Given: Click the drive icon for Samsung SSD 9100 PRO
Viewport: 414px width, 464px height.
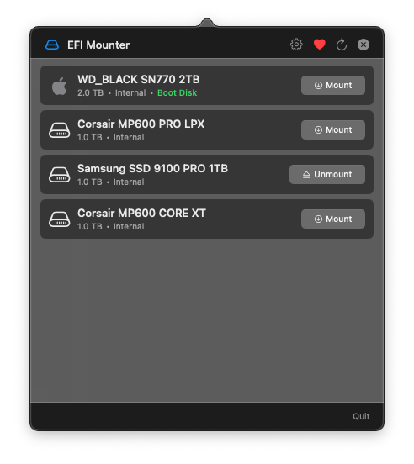Looking at the screenshot, I should (60, 175).
